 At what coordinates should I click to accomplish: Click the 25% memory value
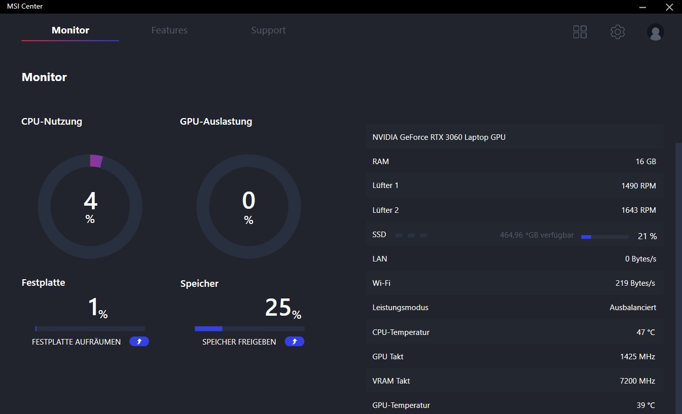pyautogui.click(x=283, y=308)
